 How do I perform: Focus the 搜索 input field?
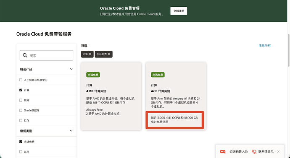coord(46,55)
